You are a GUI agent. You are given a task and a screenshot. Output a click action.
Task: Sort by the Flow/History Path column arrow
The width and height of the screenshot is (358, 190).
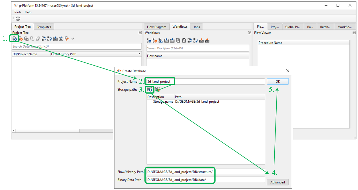pos(139,54)
